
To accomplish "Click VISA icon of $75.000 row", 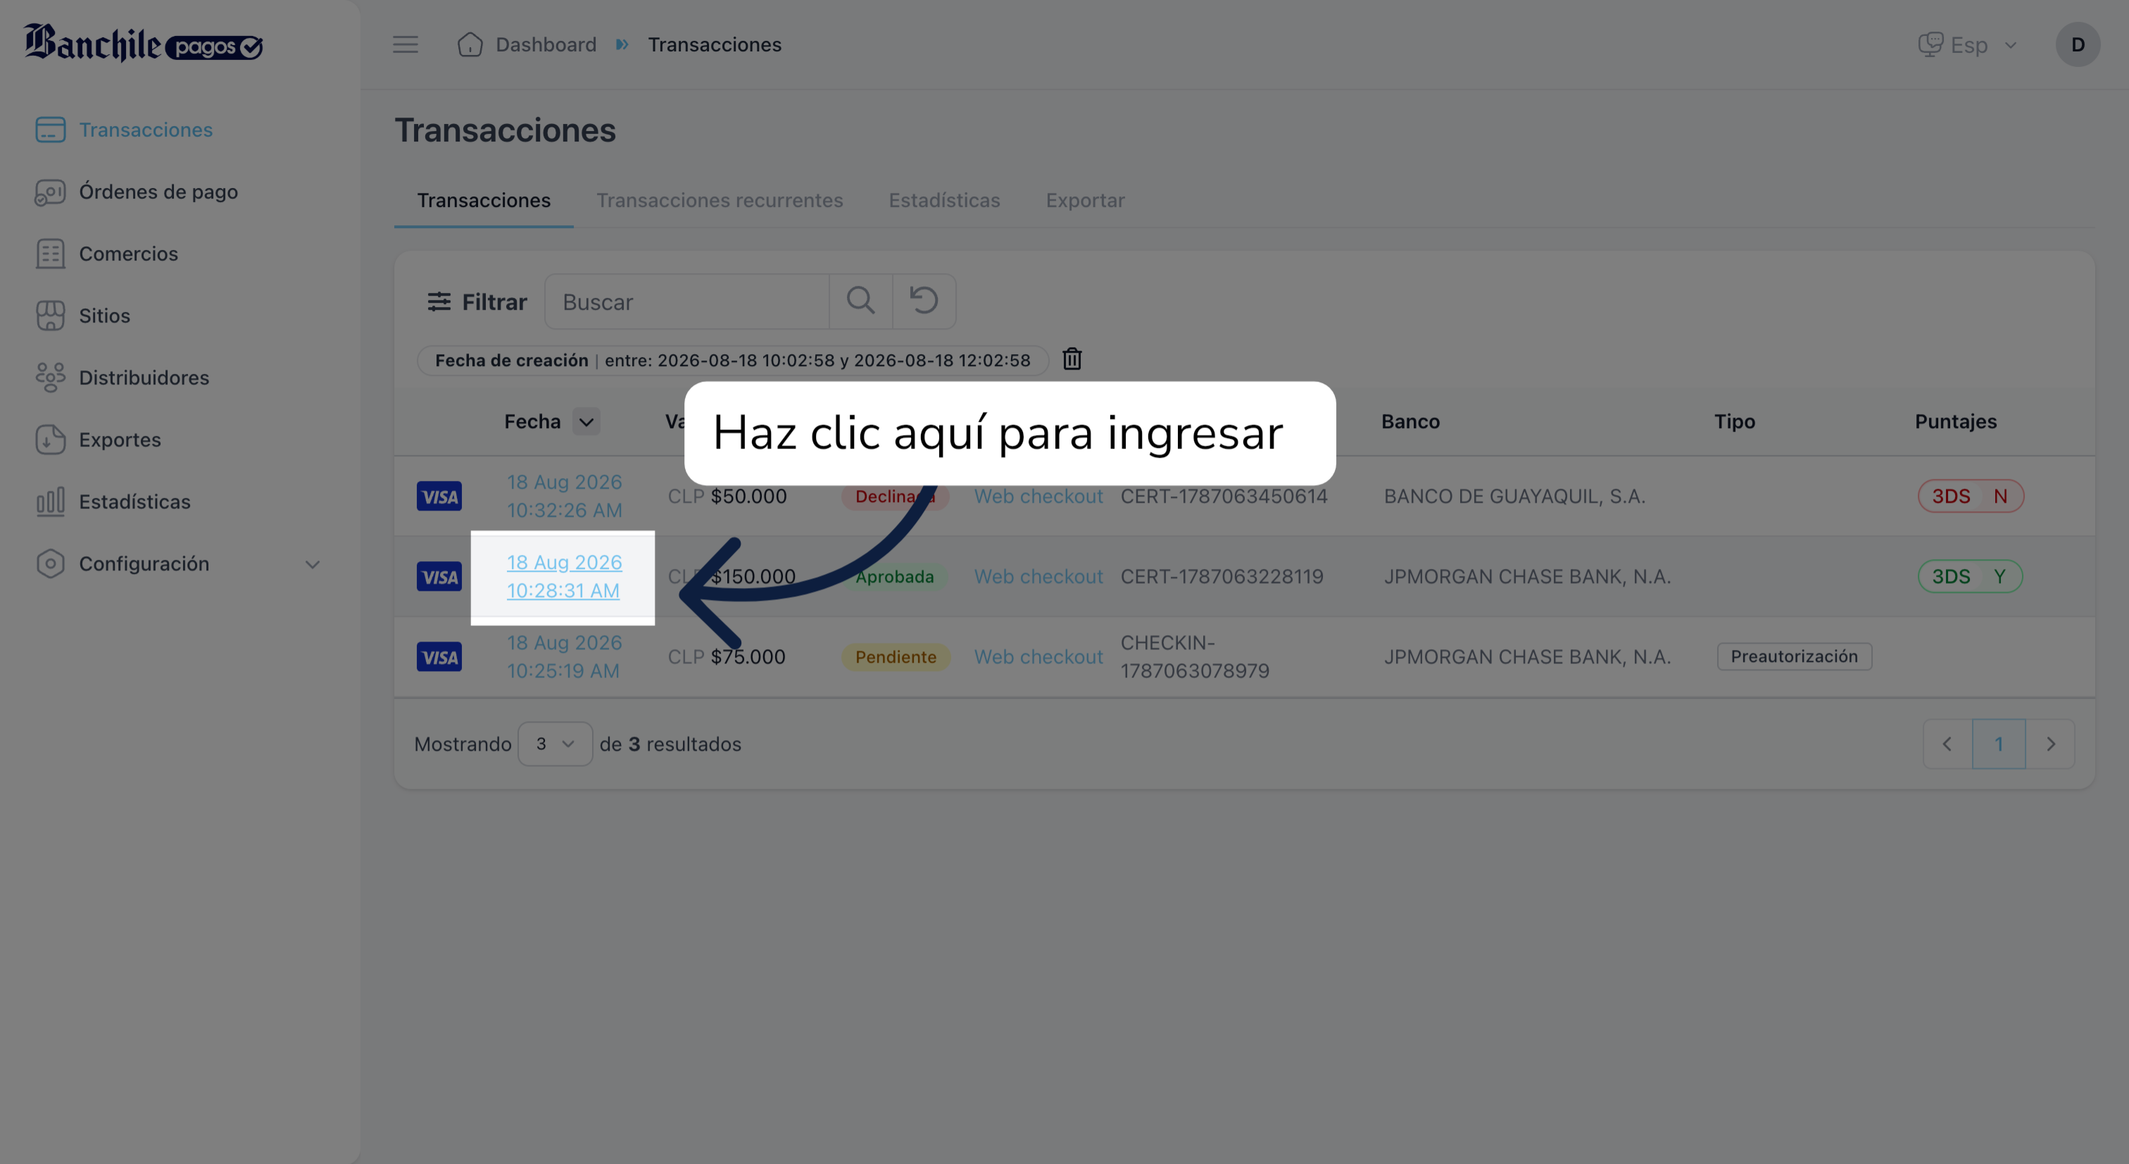I will 439,657.
